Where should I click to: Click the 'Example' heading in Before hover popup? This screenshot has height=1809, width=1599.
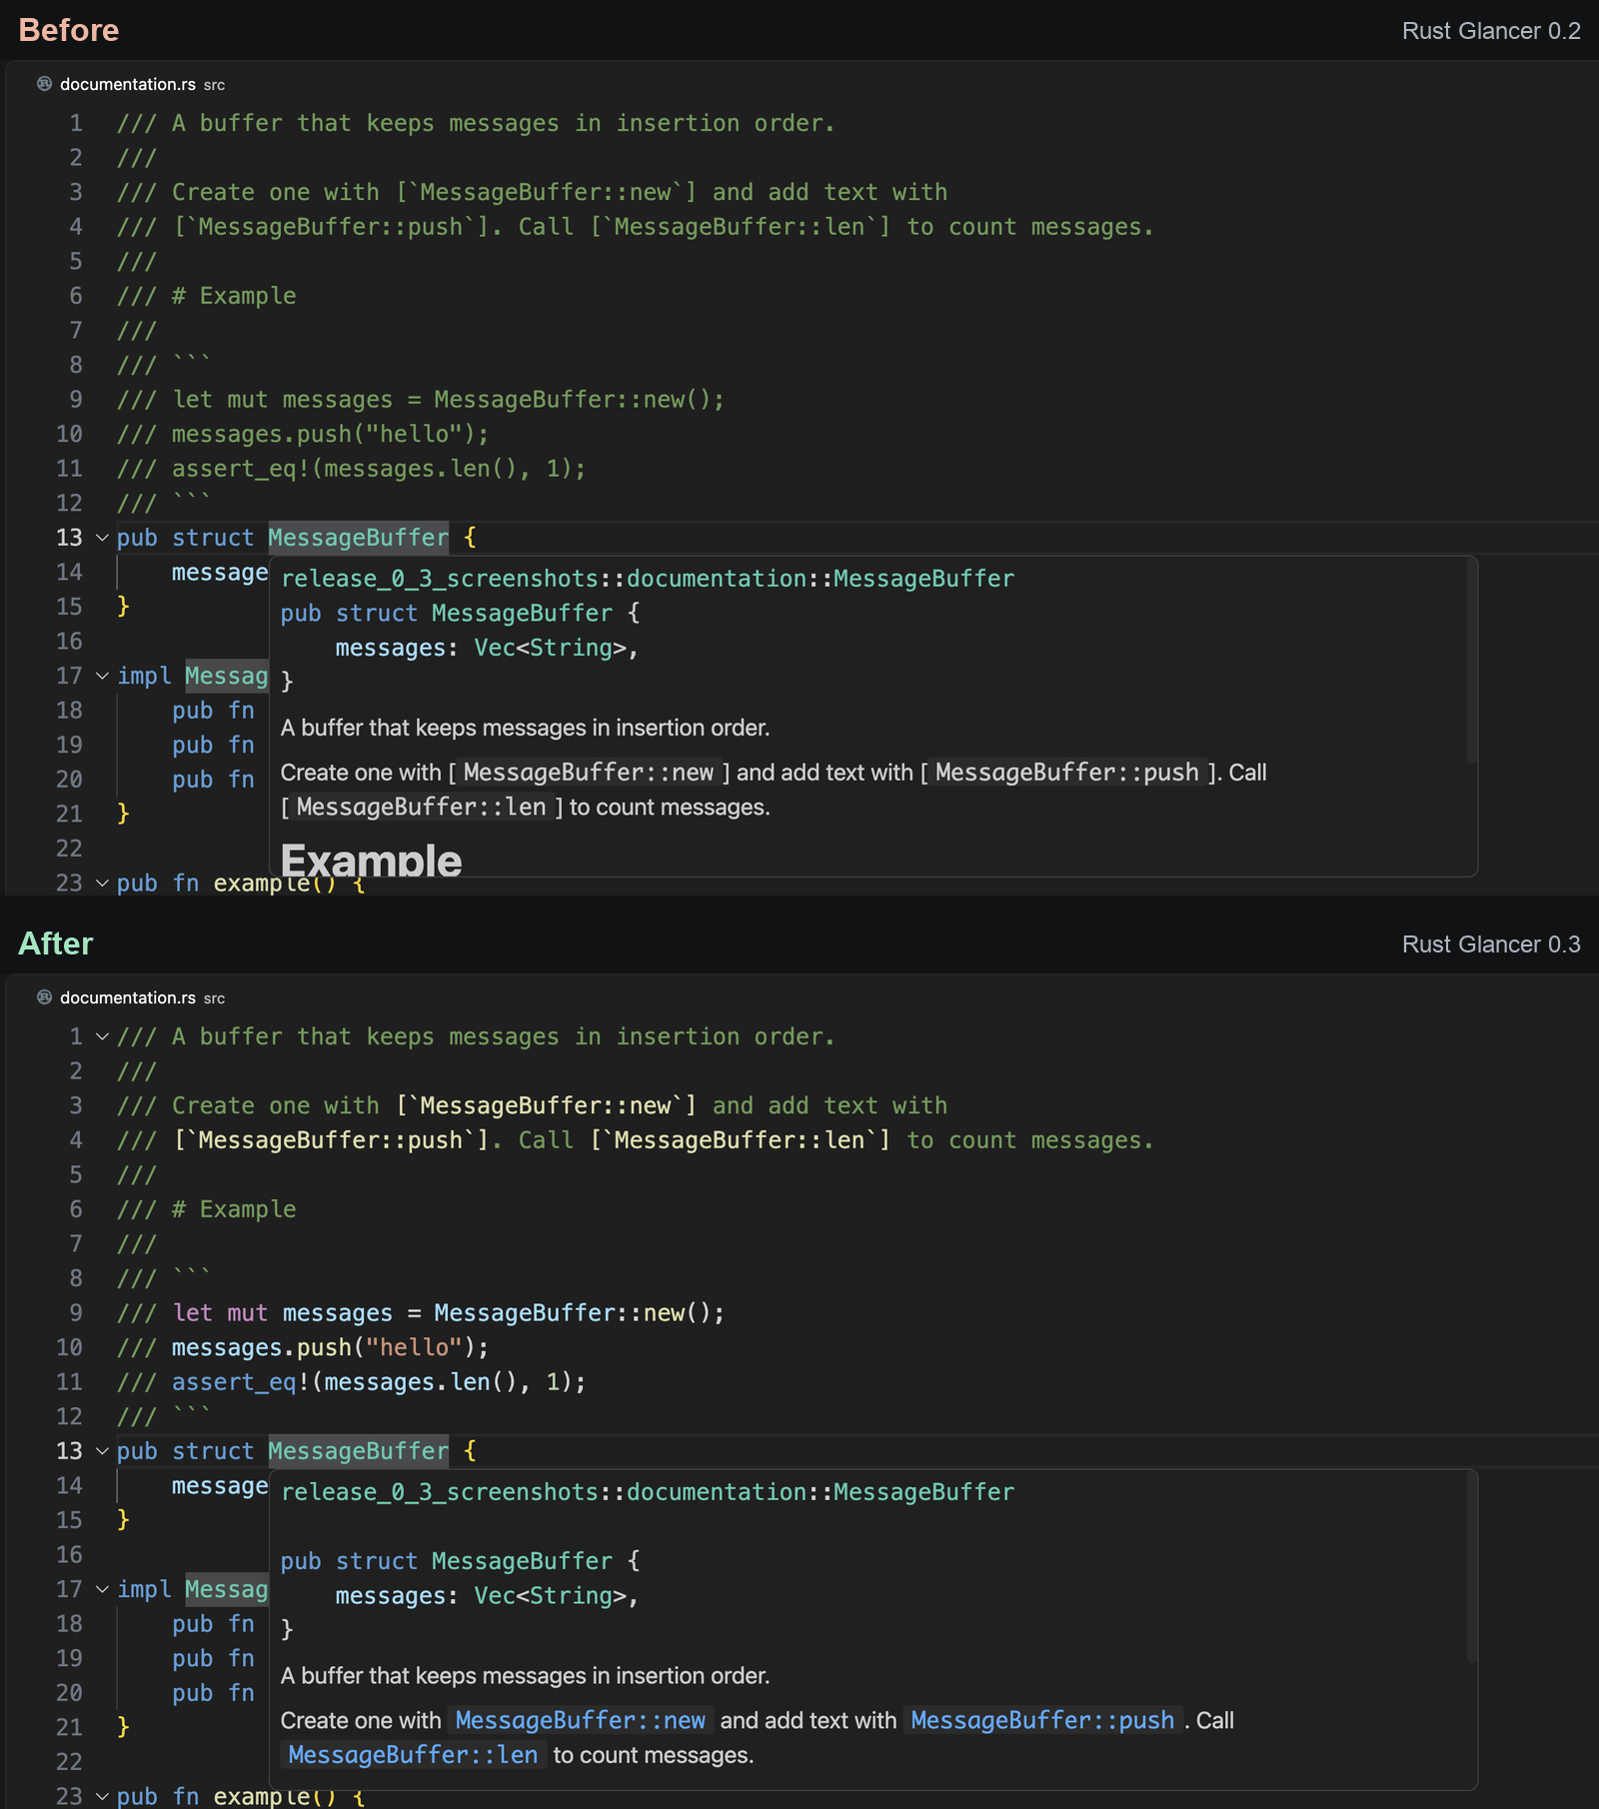371,860
